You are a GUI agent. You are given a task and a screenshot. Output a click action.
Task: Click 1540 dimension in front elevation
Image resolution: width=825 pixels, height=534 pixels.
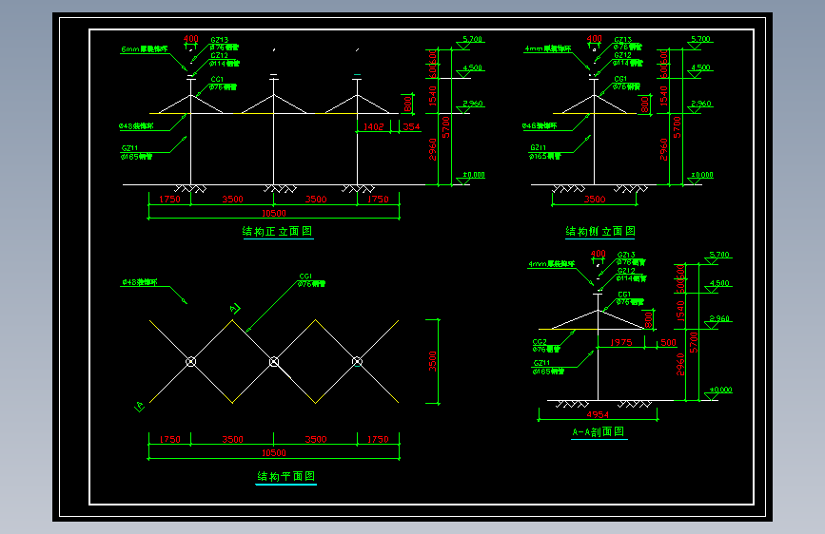[433, 96]
